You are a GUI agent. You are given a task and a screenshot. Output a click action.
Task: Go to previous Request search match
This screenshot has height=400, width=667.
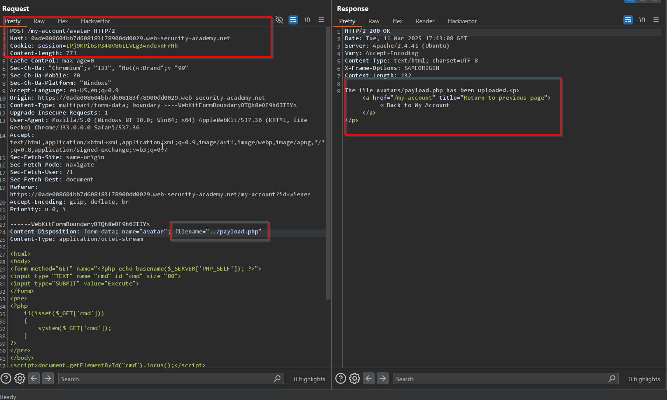(34, 379)
